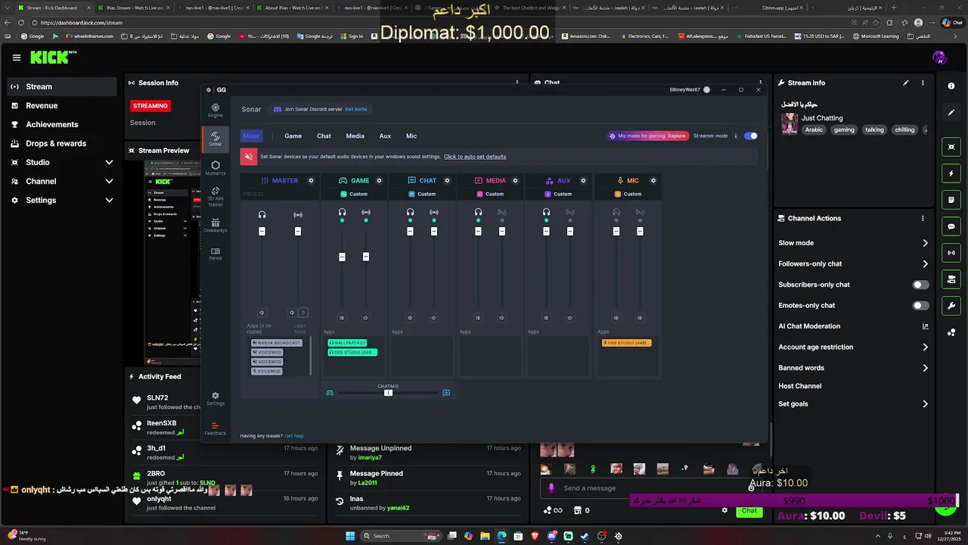Click Get invite Discord link
The height and width of the screenshot is (545, 968).
point(355,109)
